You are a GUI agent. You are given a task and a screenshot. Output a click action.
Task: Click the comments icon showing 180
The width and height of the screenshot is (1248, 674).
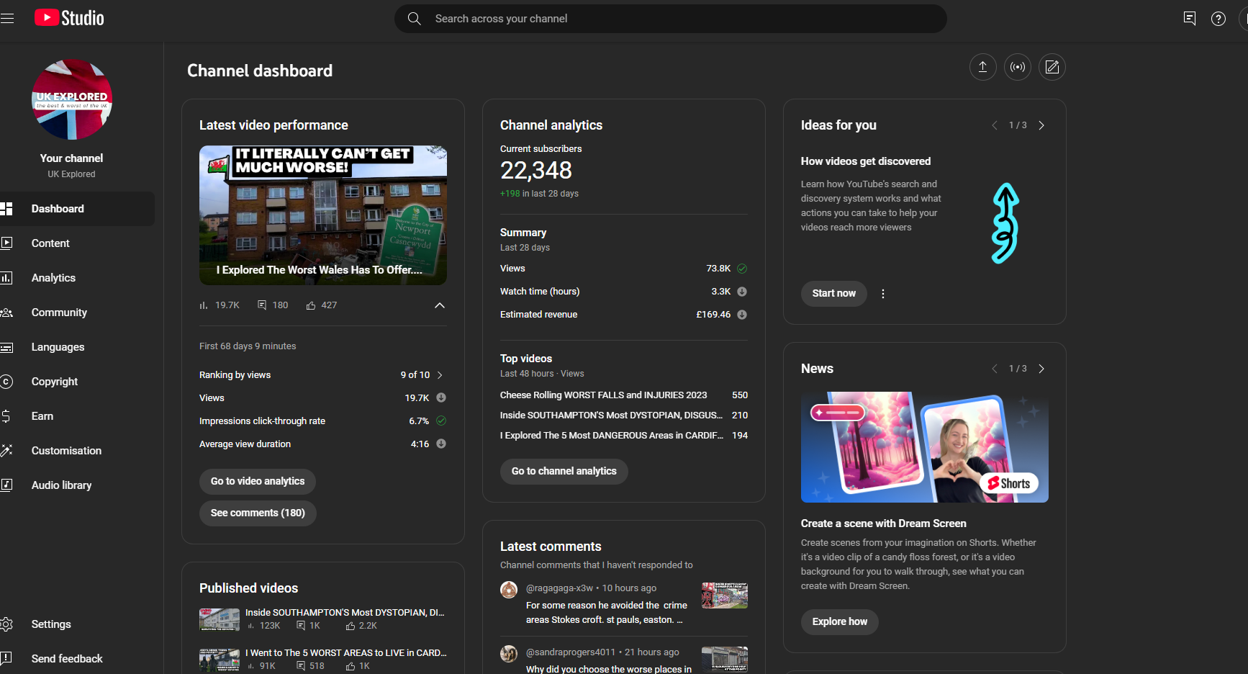[262, 305]
